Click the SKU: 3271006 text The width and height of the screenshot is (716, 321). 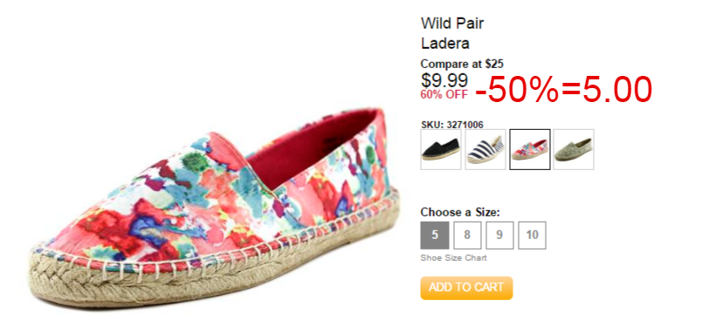tap(452, 125)
